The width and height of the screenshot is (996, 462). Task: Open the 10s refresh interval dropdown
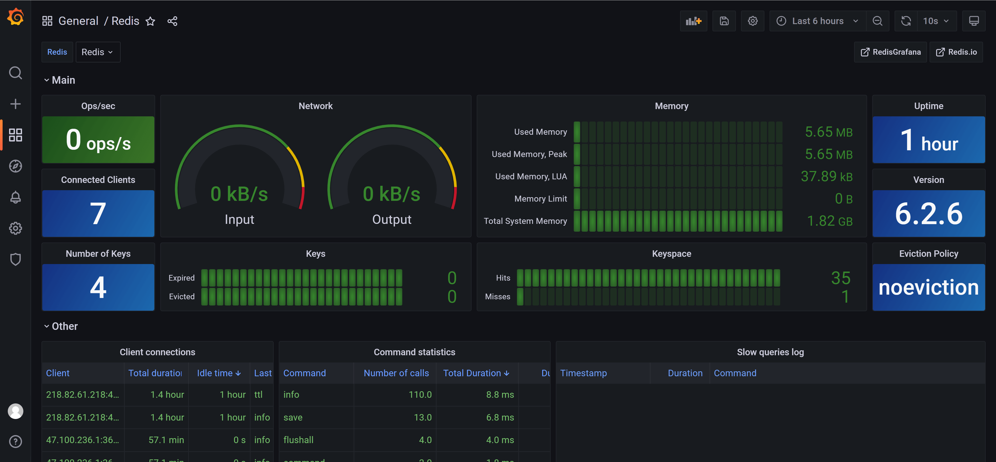tap(936, 21)
